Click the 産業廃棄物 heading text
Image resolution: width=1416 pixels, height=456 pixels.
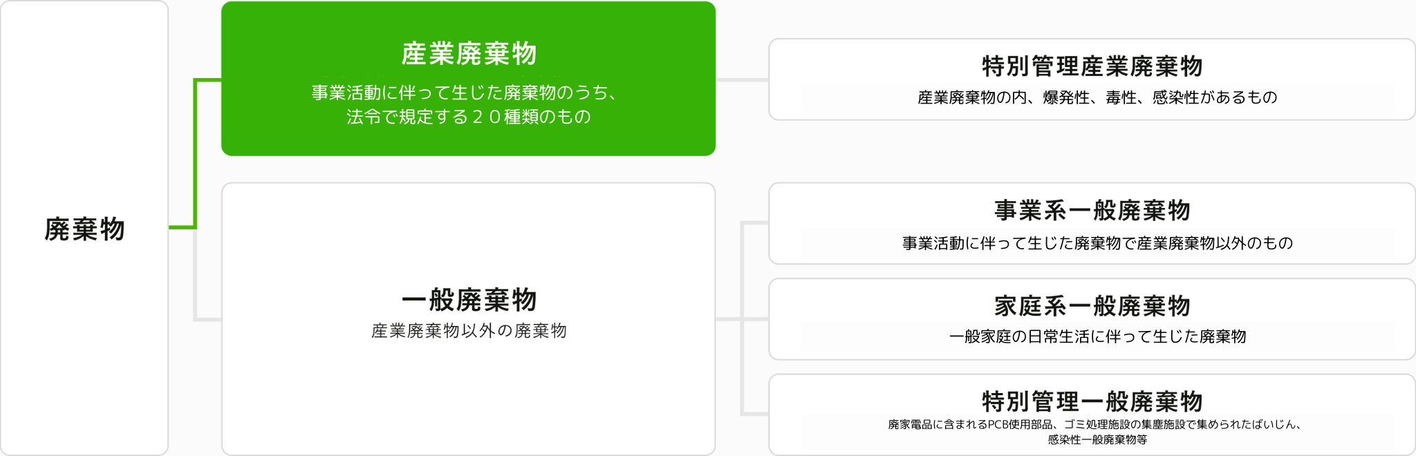pos(469,54)
